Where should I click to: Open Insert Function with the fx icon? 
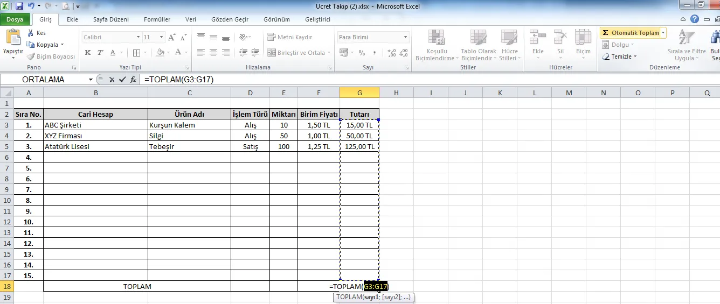[133, 80]
